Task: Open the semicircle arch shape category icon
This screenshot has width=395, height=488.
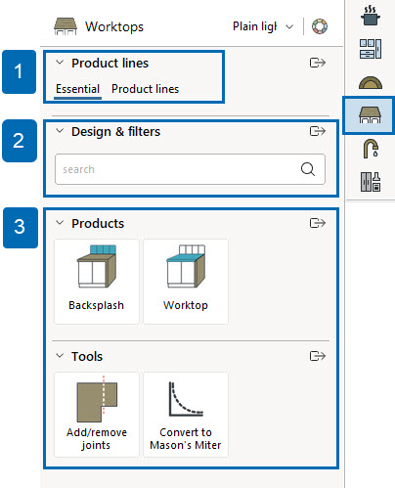Action: [x=371, y=82]
